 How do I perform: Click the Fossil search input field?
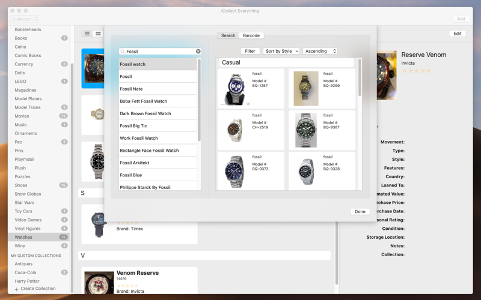tap(160, 52)
